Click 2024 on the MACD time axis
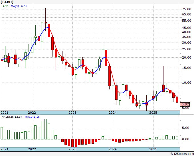The image size is (194, 156). (113, 149)
